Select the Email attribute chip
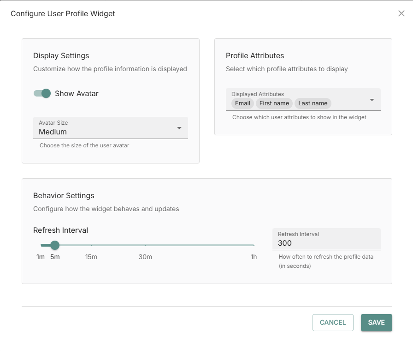413x351 pixels. pos(242,103)
